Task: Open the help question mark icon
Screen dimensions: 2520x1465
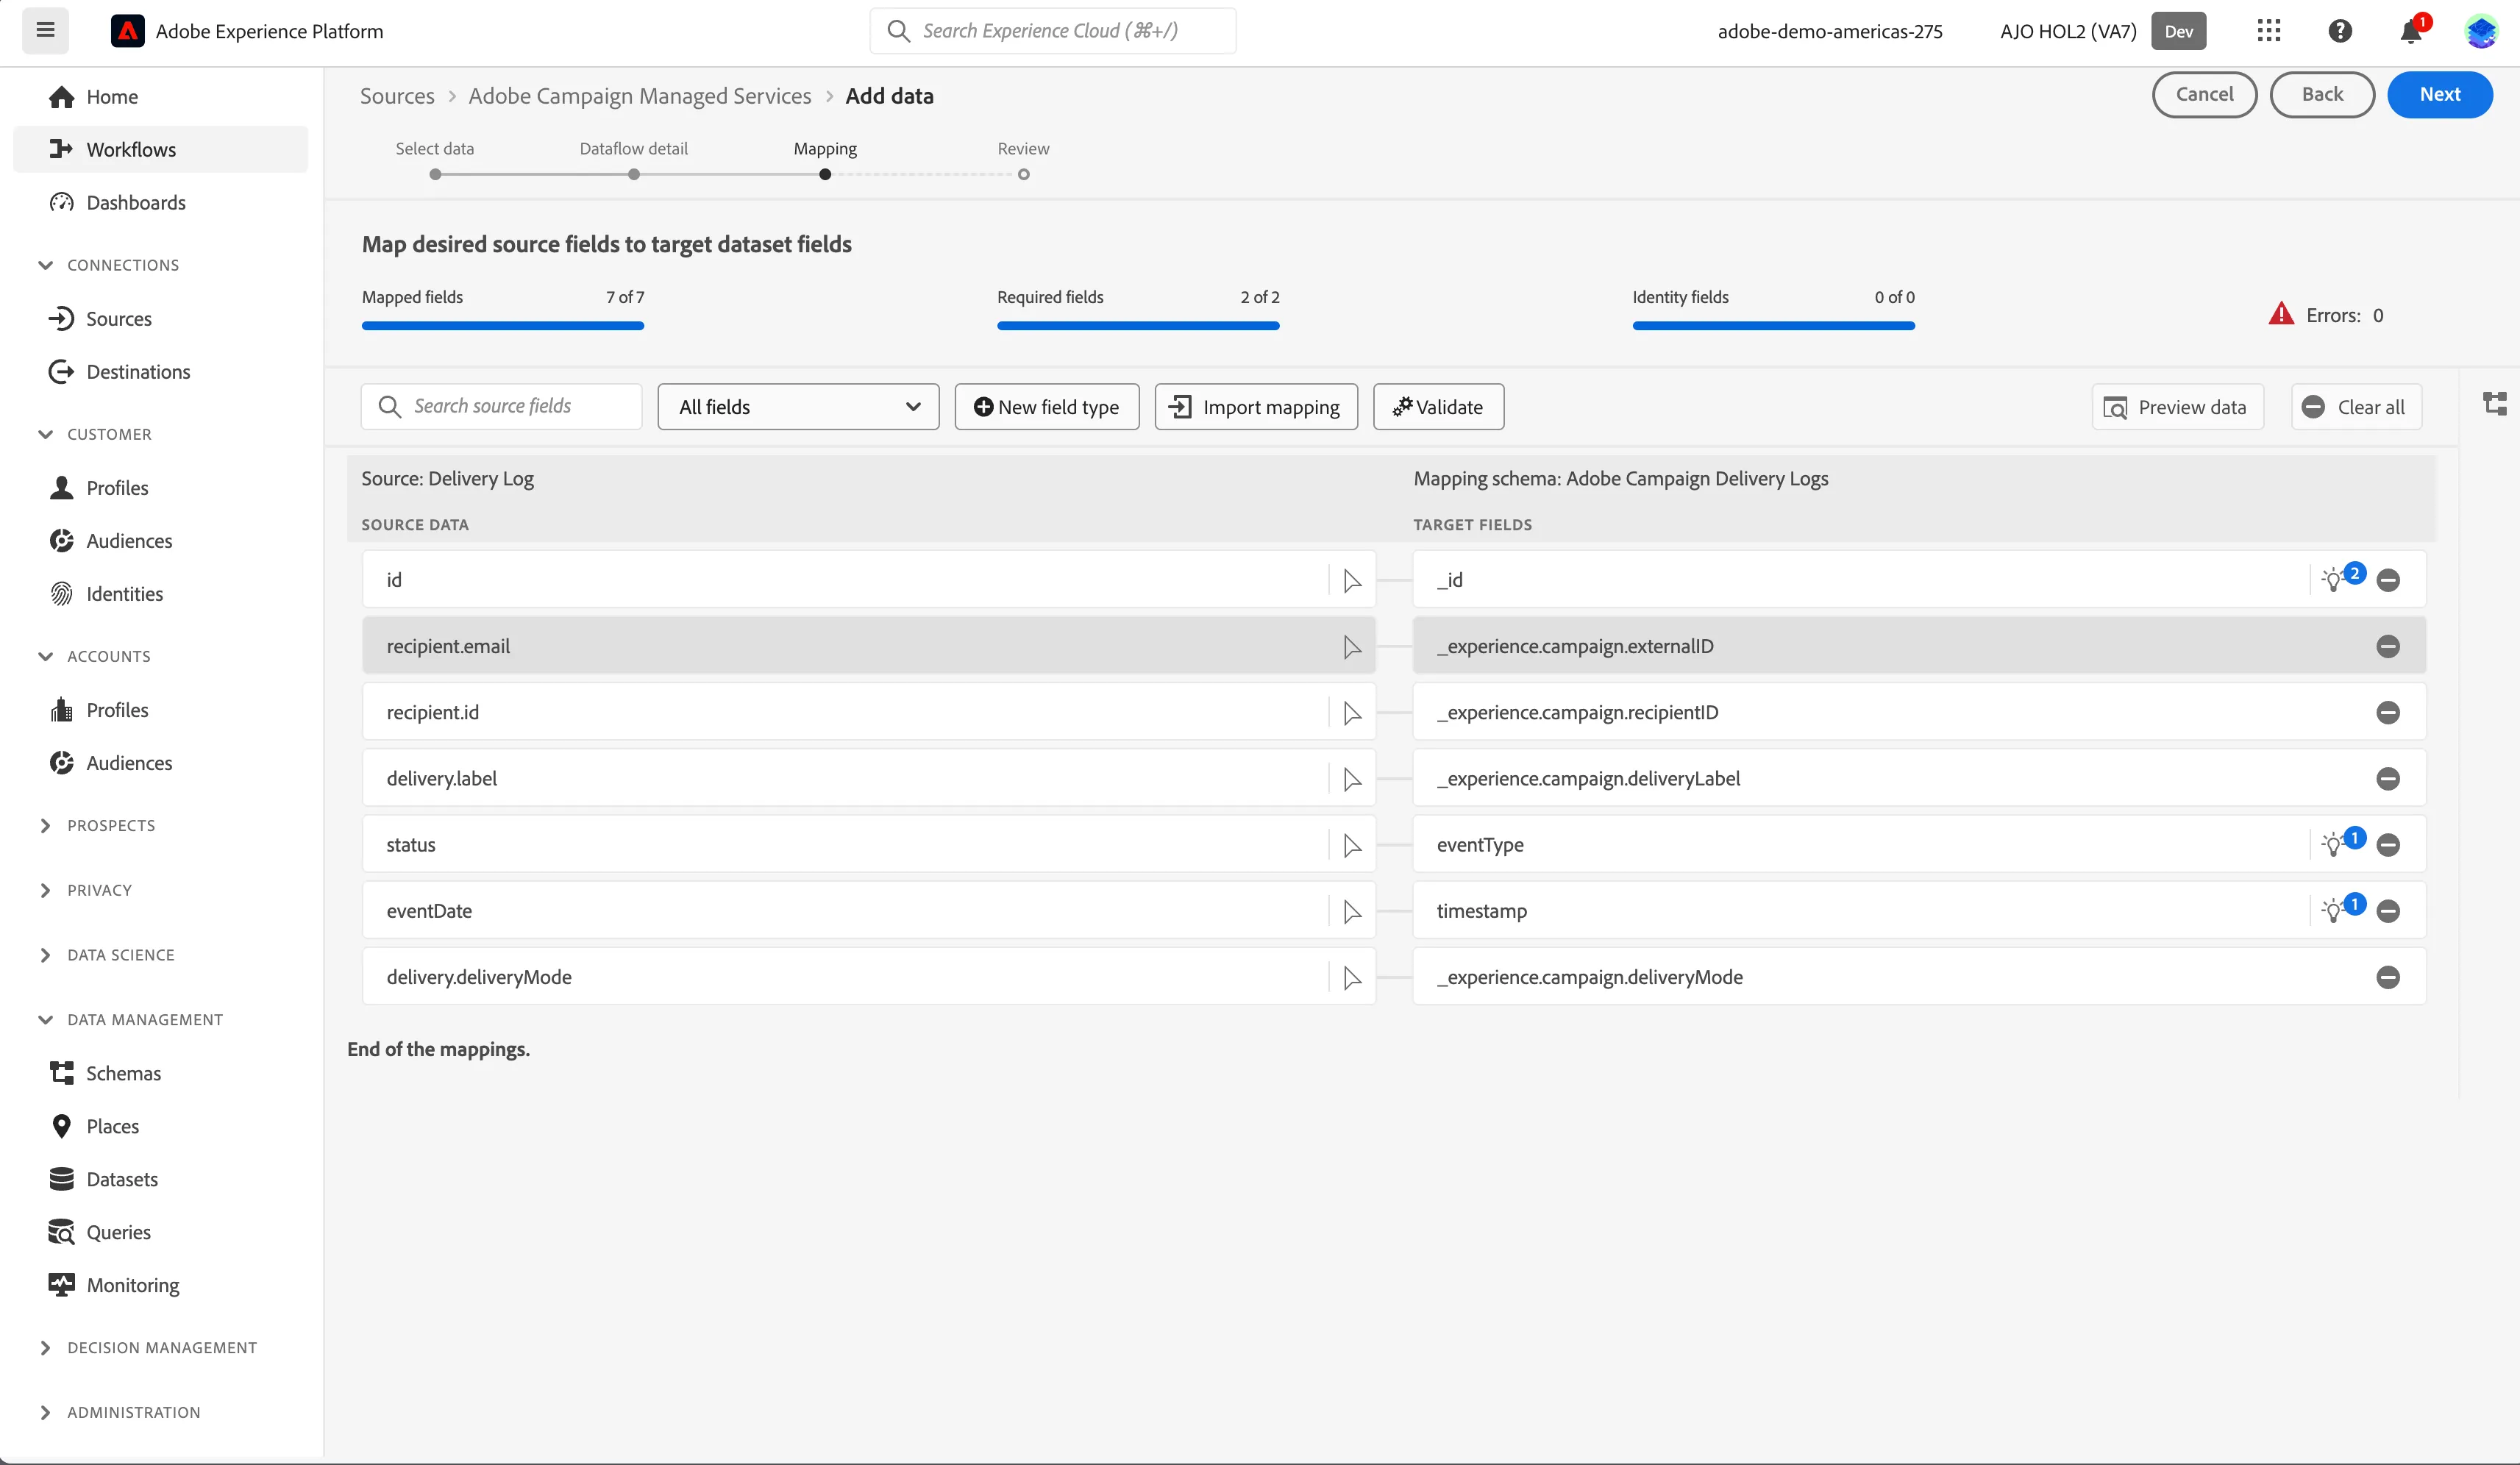Action: tap(2340, 30)
